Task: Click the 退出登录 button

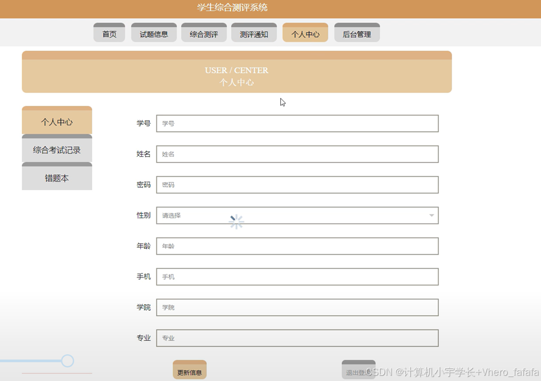Action: coord(359,370)
